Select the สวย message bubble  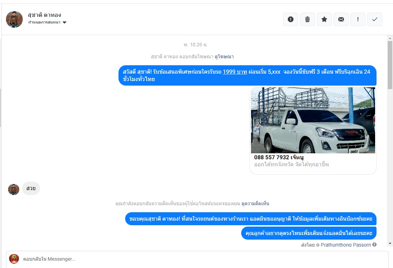point(31,188)
